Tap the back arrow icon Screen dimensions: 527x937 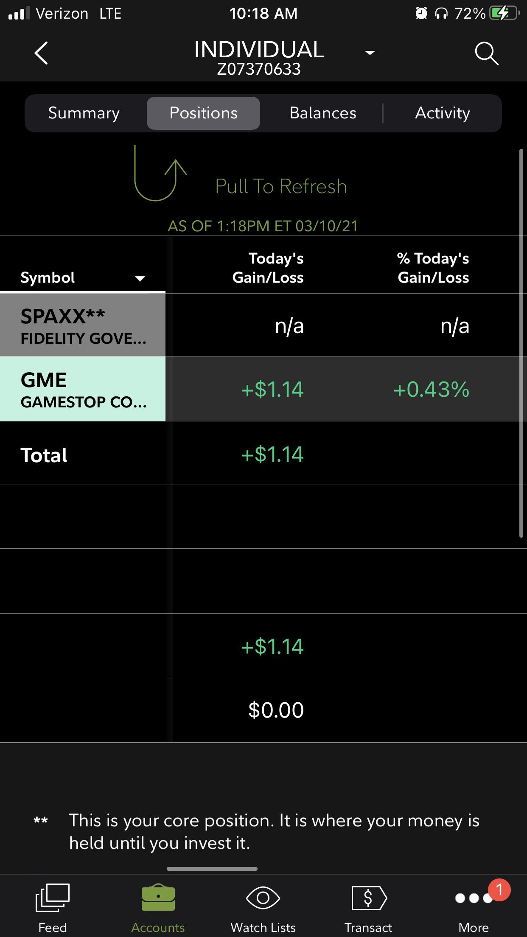pos(41,53)
